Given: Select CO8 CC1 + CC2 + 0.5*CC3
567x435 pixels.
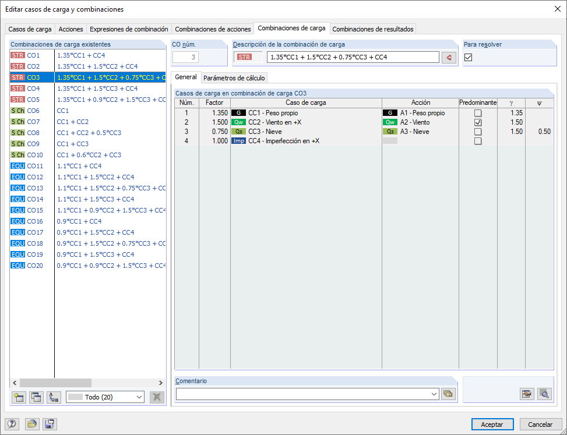Looking at the screenshot, I should point(88,133).
